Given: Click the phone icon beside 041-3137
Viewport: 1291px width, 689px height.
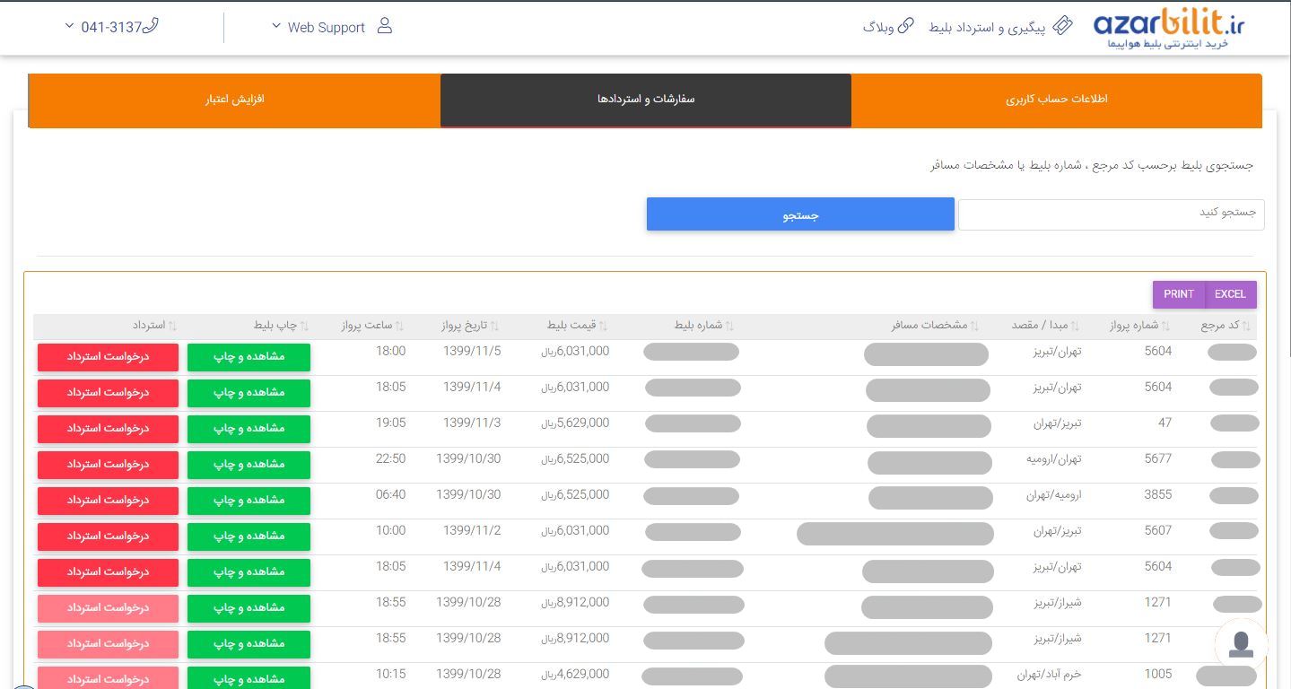Looking at the screenshot, I should tap(151, 26).
